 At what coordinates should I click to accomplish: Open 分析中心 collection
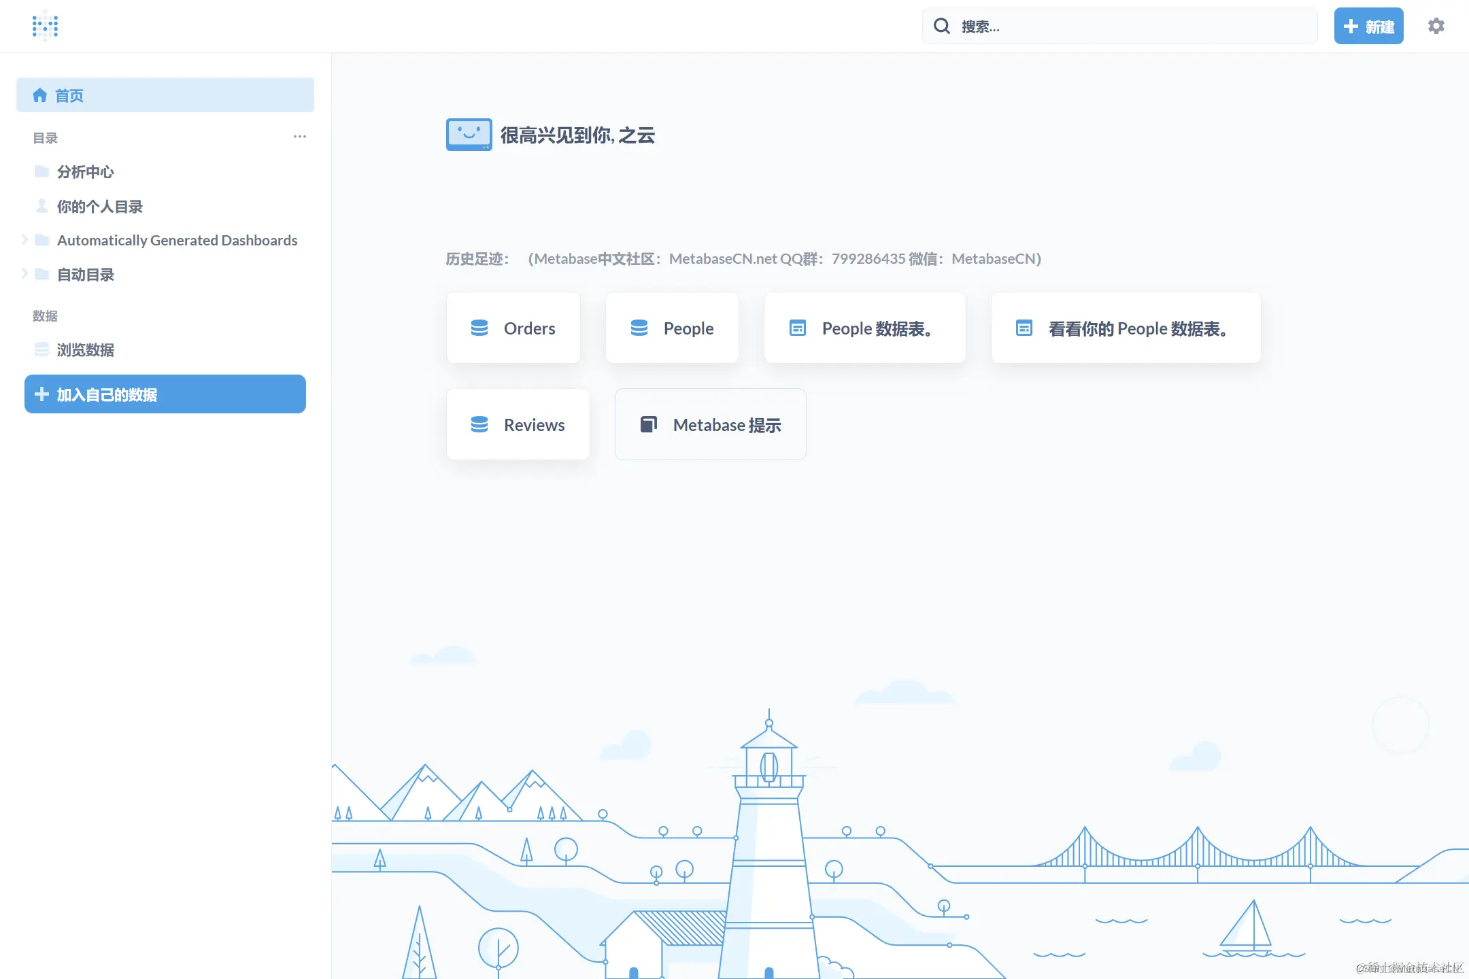coord(85,171)
